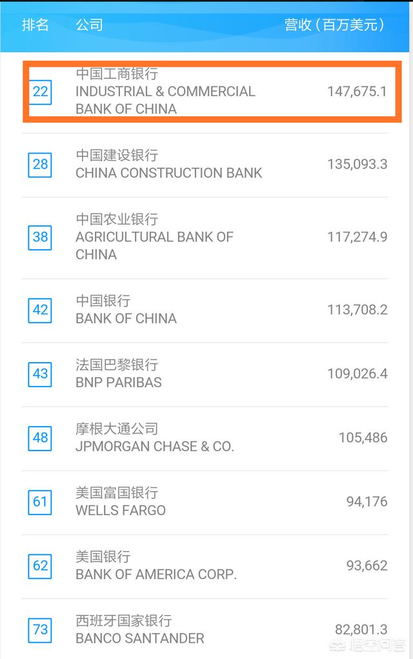Select the 公司 column header
This screenshot has width=413, height=659.
pos(89,25)
